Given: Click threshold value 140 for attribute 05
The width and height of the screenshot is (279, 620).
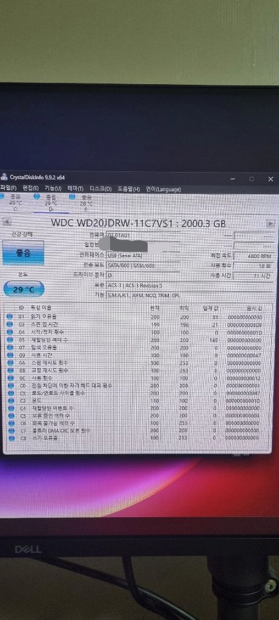Looking at the screenshot, I should [x=214, y=340].
